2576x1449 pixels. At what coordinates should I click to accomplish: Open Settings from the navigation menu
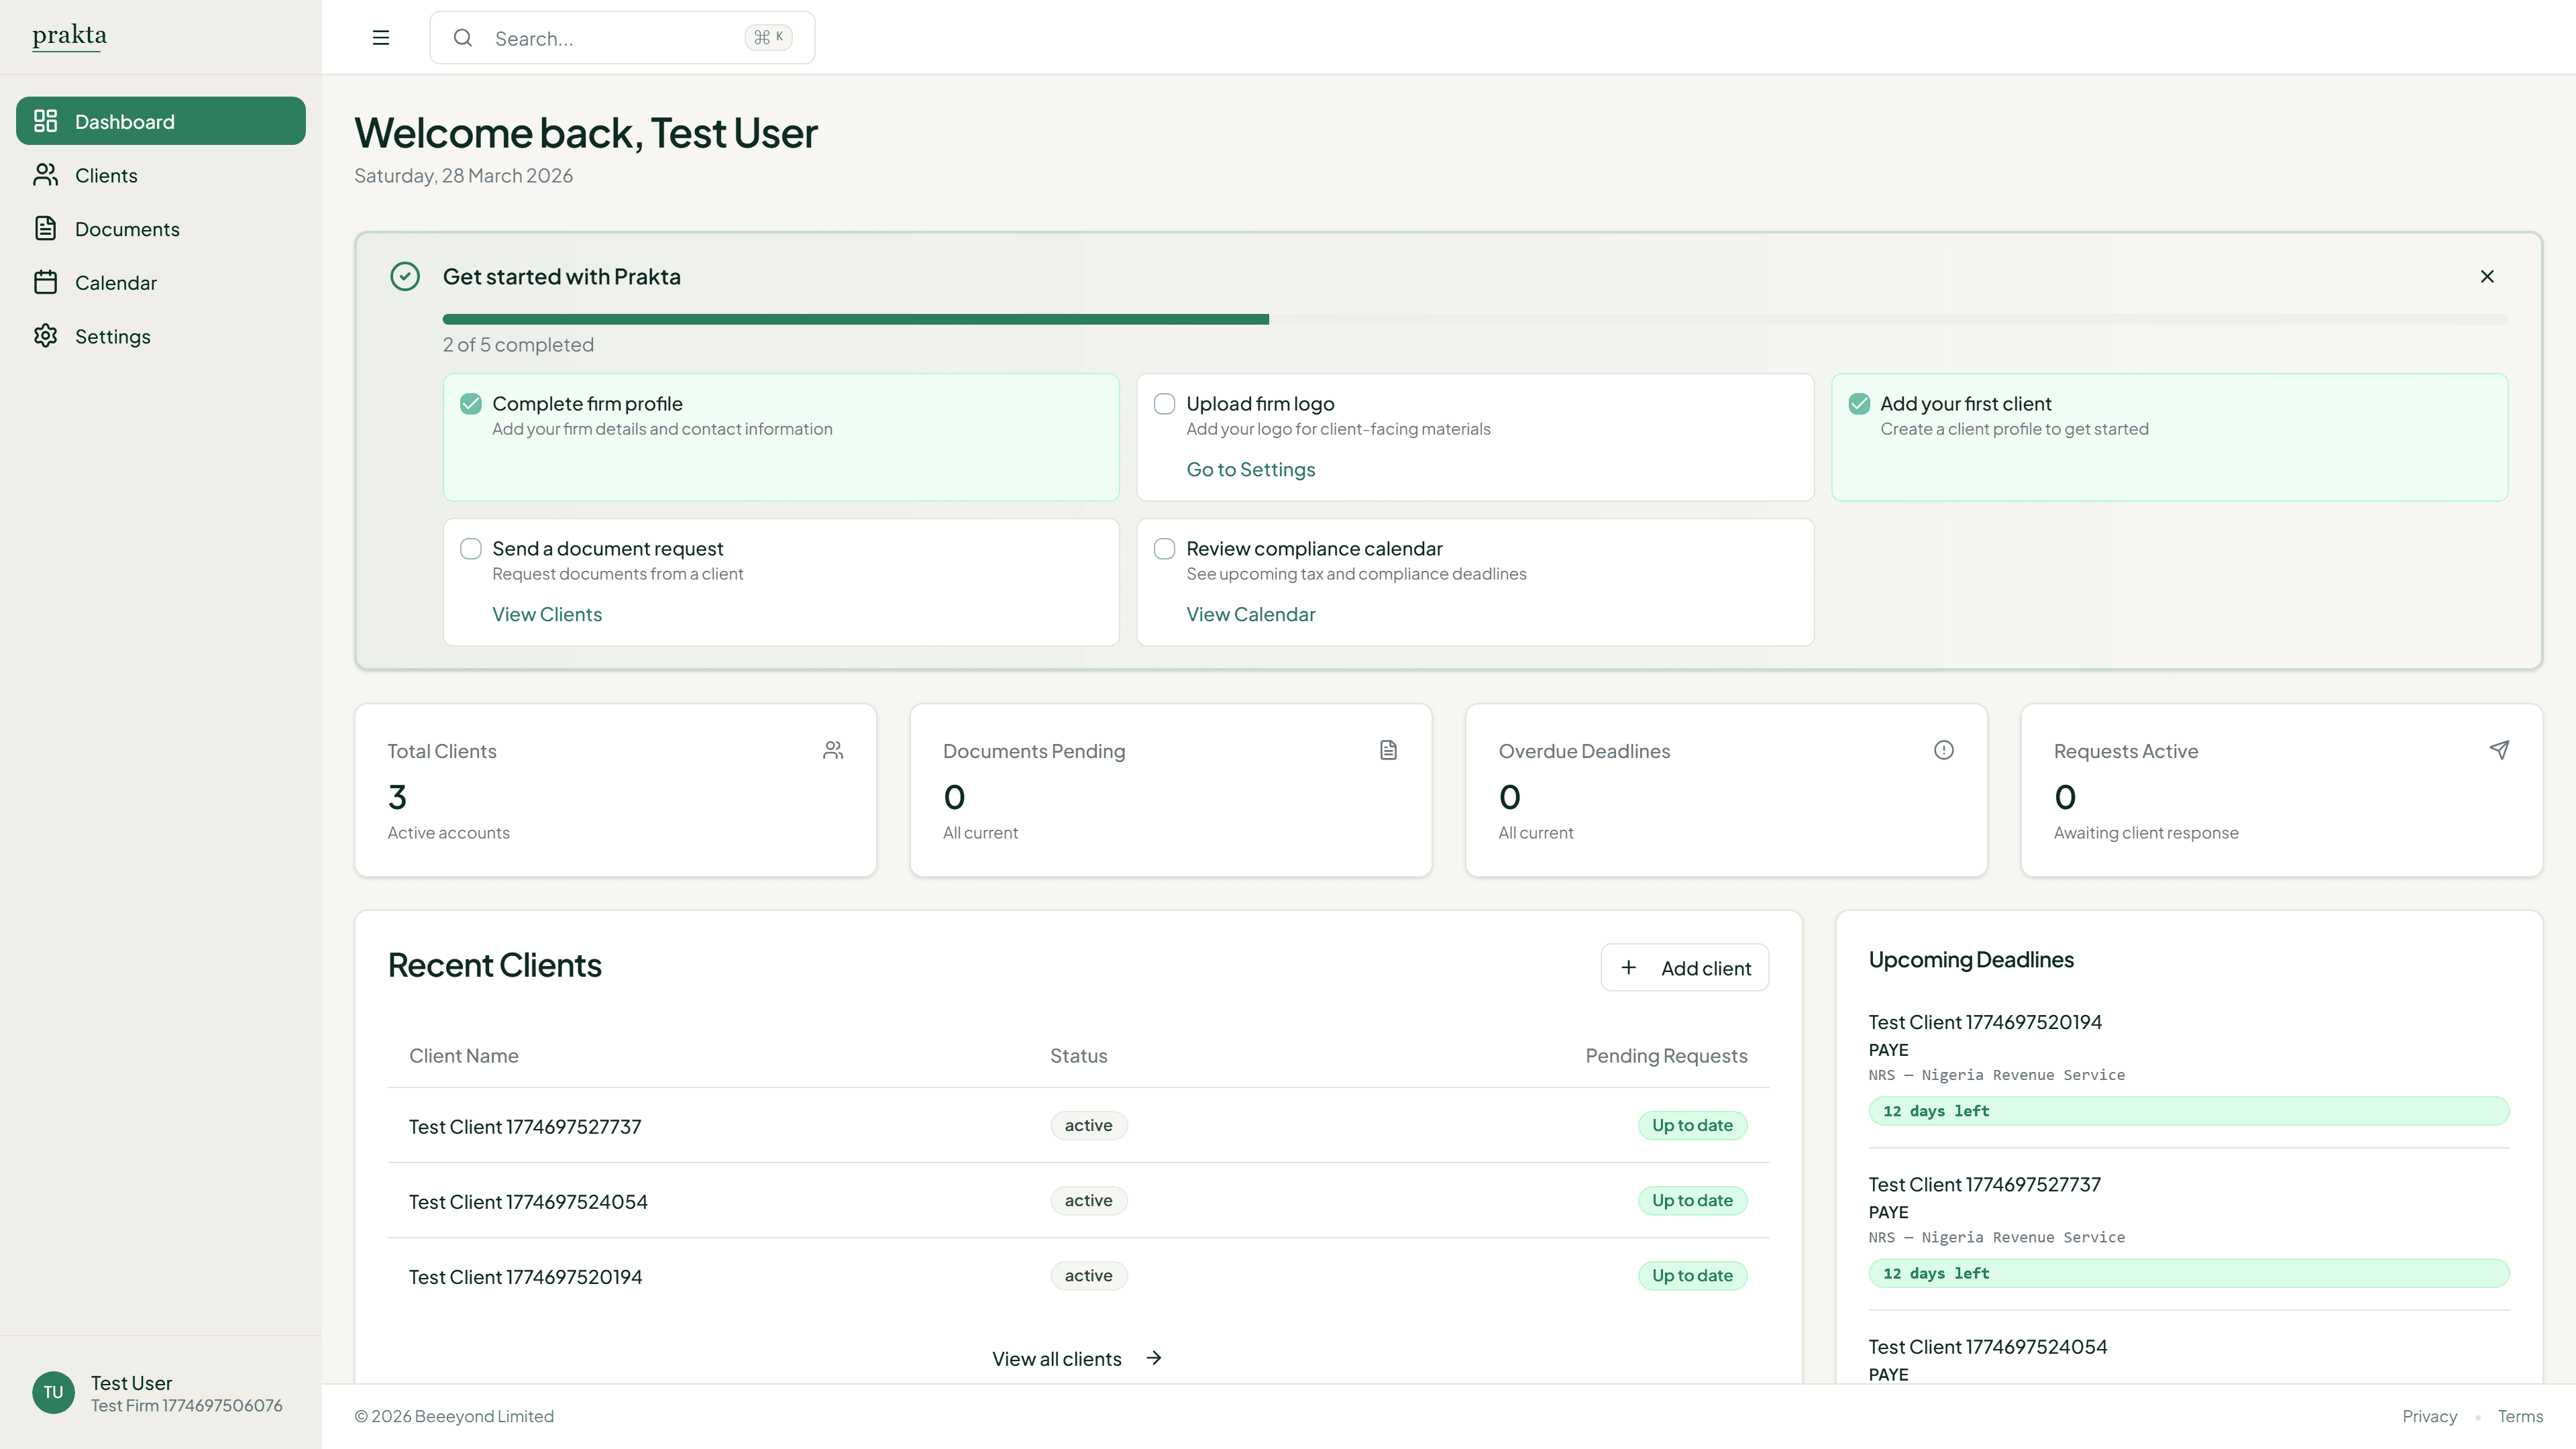pos(112,336)
